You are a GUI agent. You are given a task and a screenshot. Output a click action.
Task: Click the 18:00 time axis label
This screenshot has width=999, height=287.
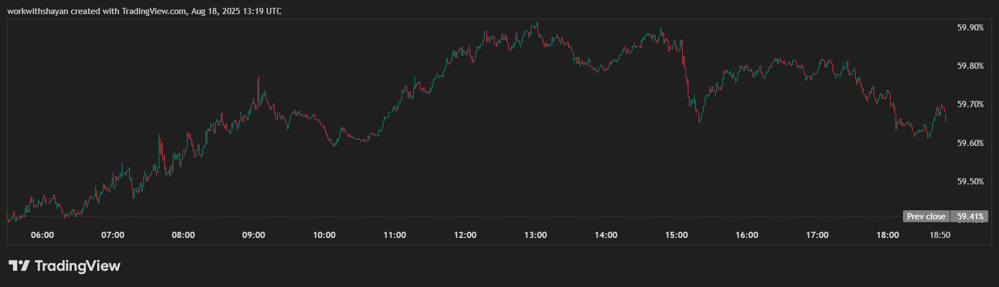[888, 235]
